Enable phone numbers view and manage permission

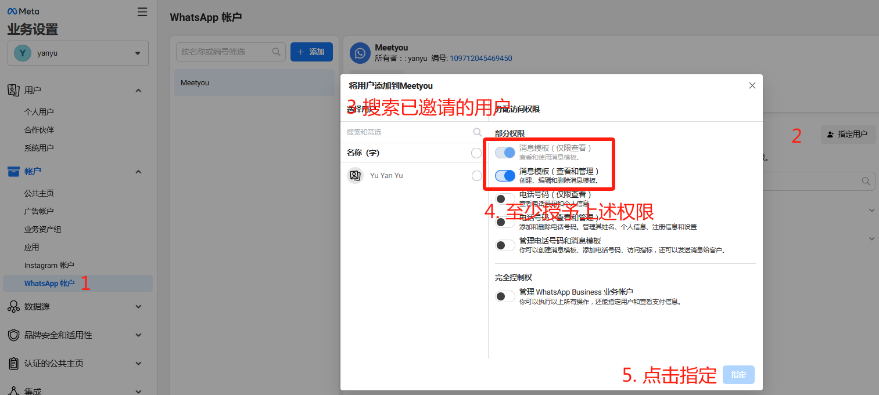(x=505, y=222)
